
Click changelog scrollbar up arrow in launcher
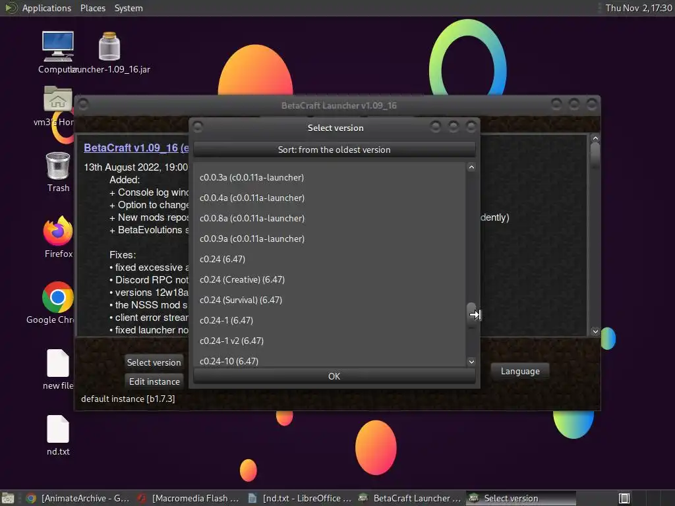(595, 138)
